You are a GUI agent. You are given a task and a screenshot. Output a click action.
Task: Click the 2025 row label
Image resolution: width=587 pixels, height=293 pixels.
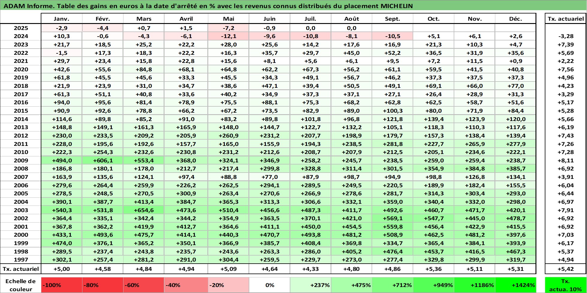click(x=21, y=28)
